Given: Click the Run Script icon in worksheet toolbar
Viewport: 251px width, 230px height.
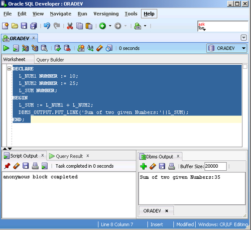Looking at the screenshot, I should (16, 48).
